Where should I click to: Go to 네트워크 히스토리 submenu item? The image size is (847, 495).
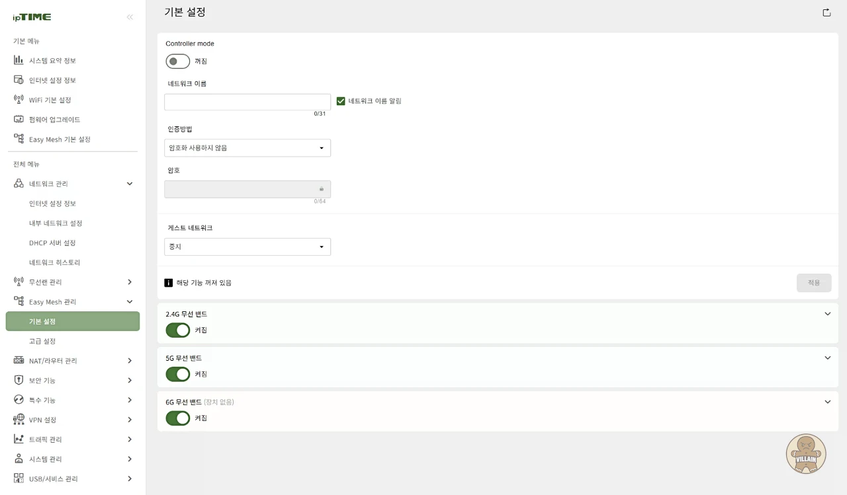[x=54, y=262]
